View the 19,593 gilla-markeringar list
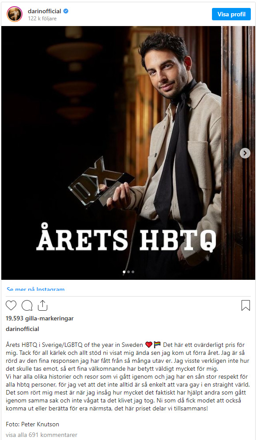 coord(40,318)
